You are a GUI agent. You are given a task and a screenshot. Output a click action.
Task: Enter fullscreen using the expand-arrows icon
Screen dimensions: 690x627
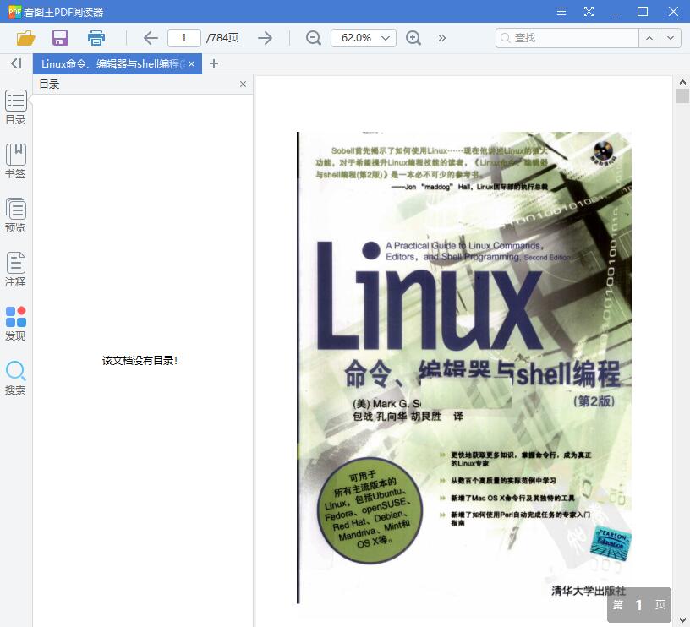589,12
